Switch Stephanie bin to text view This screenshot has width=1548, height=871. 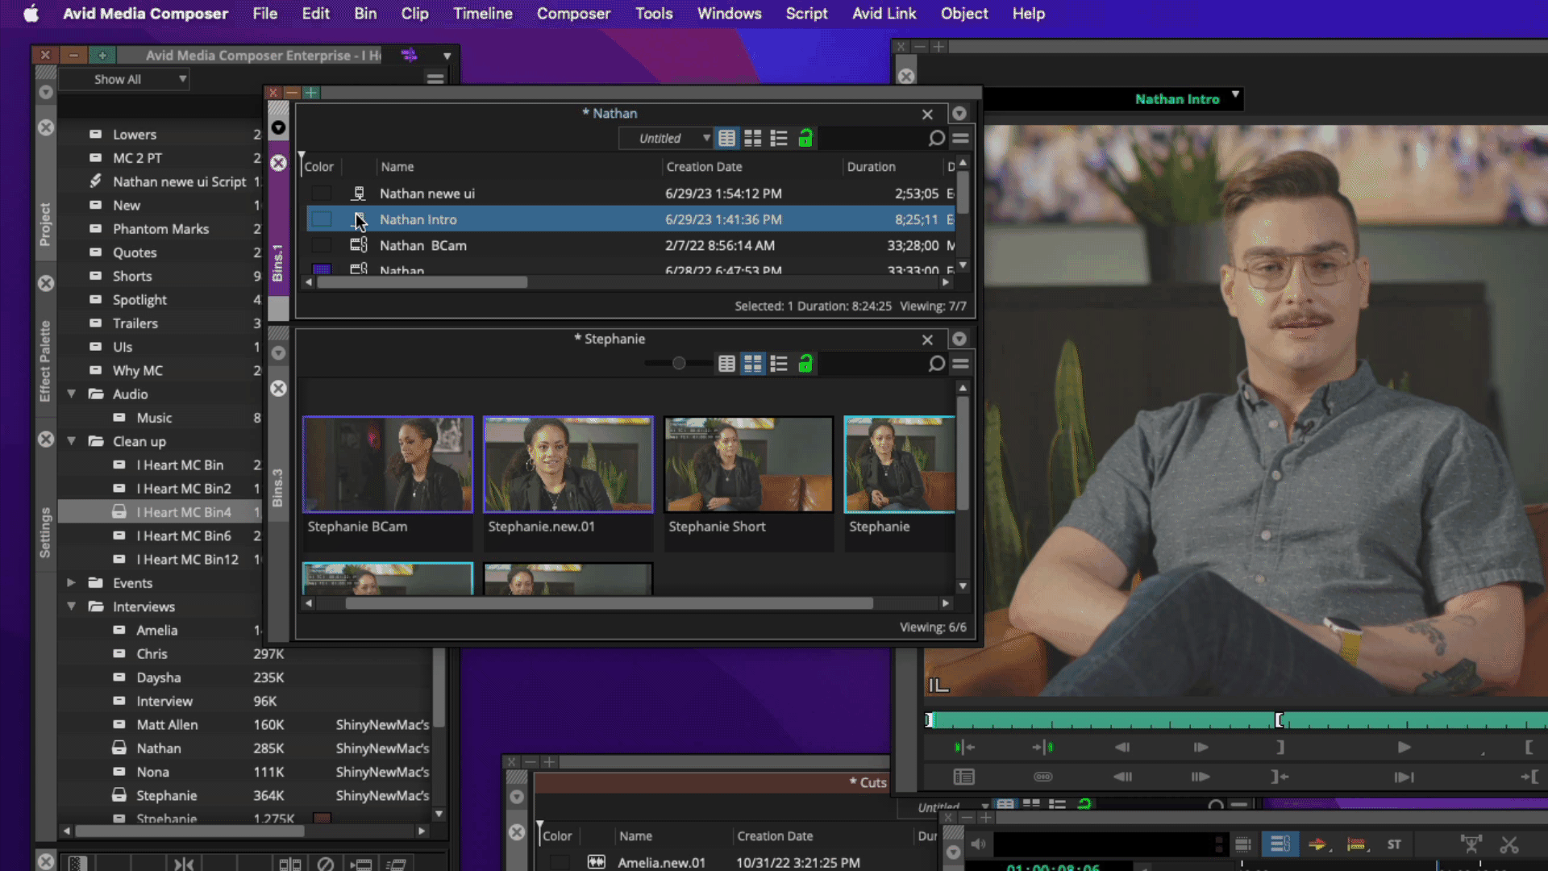click(x=726, y=364)
